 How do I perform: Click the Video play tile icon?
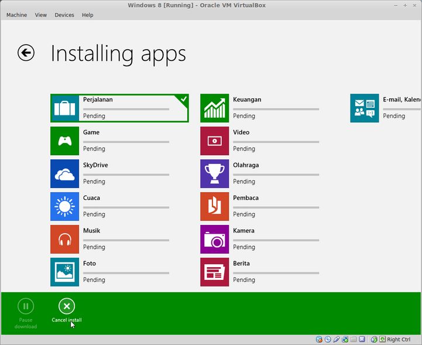214,141
